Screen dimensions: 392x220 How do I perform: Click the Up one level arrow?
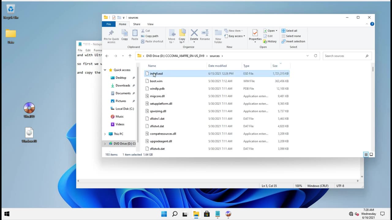(130, 56)
